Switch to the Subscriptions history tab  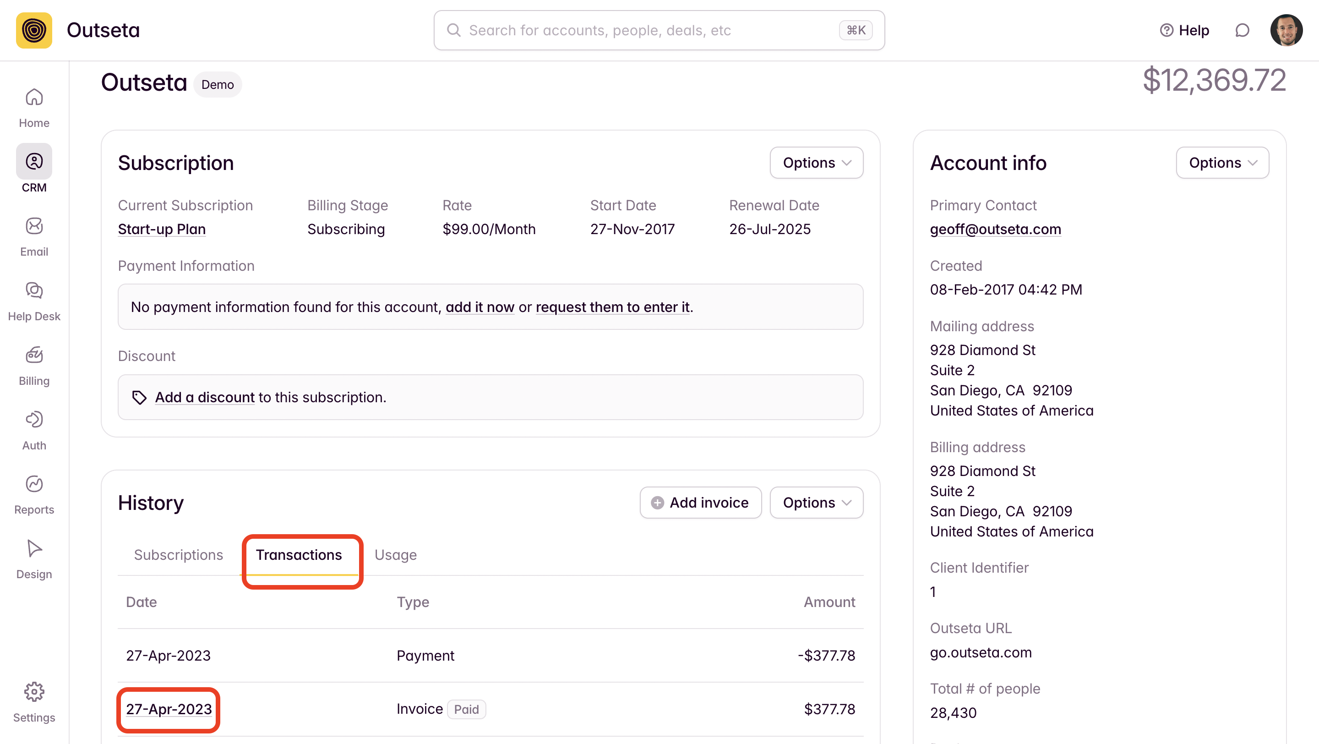[x=178, y=555]
